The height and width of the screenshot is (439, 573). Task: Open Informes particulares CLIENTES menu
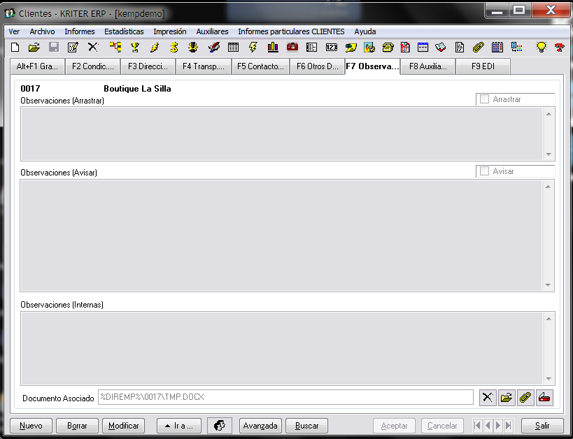(291, 31)
